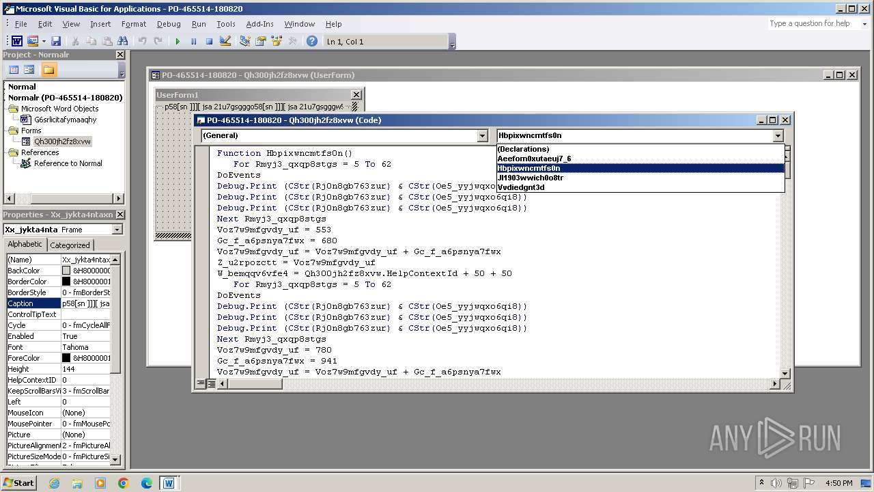Open the Window menu
The height and width of the screenshot is (492, 874).
300,24
